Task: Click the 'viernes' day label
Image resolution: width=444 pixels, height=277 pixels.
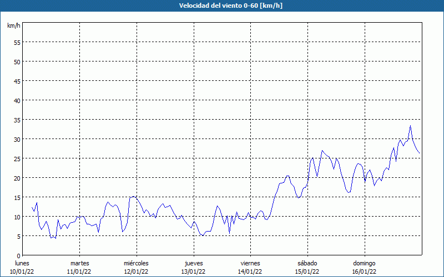Action: 250,263
